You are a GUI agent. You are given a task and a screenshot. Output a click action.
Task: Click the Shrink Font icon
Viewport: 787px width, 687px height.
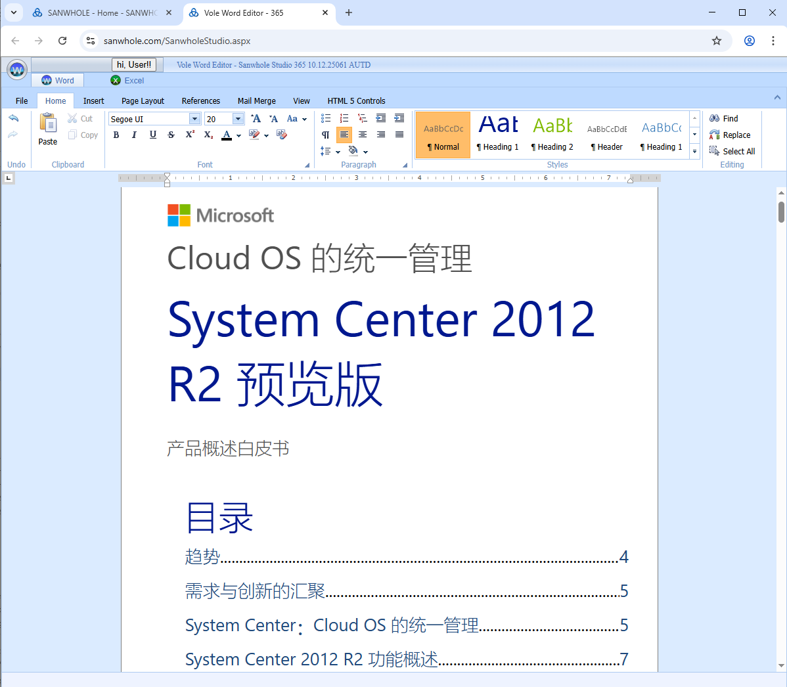[x=273, y=119]
